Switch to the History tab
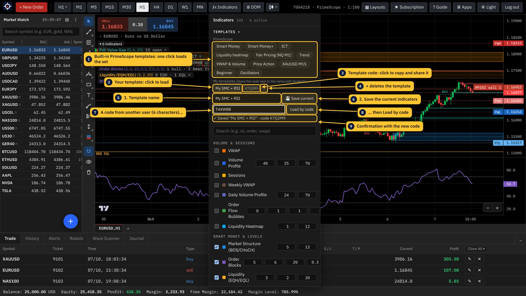The width and height of the screenshot is (526, 296). 32,239
